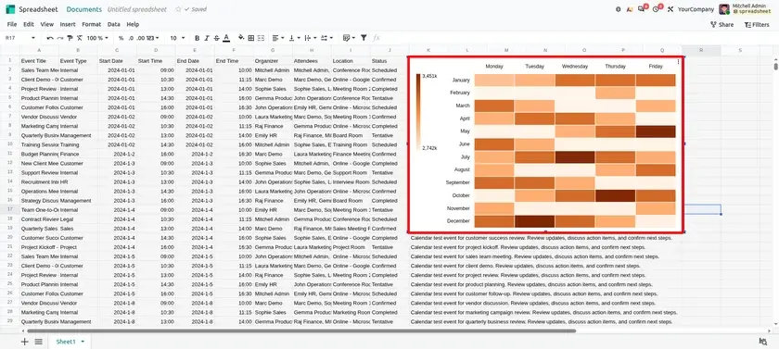Open the Insert menu
The image size is (779, 349).
(x=68, y=24)
